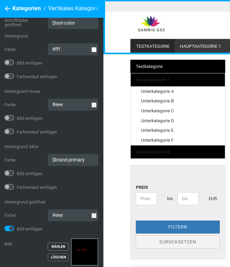Select the HAUPTKATEGORIE 1 navigation tab
Screen dimensions: 230x267
coord(200,46)
